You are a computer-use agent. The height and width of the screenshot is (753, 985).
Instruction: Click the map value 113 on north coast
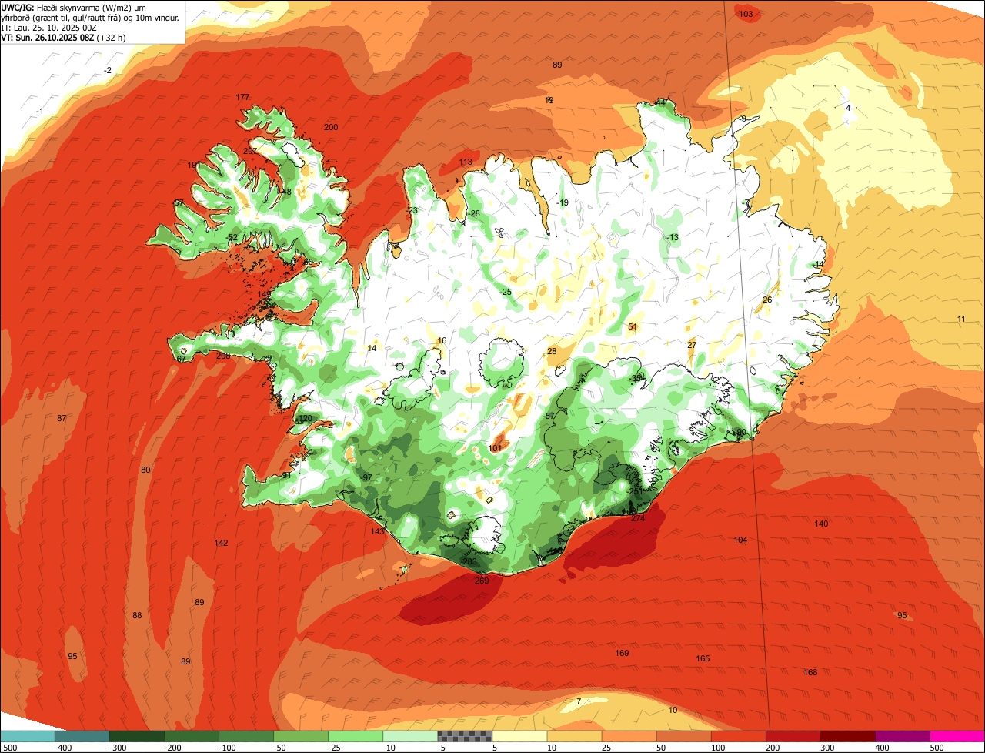click(466, 162)
